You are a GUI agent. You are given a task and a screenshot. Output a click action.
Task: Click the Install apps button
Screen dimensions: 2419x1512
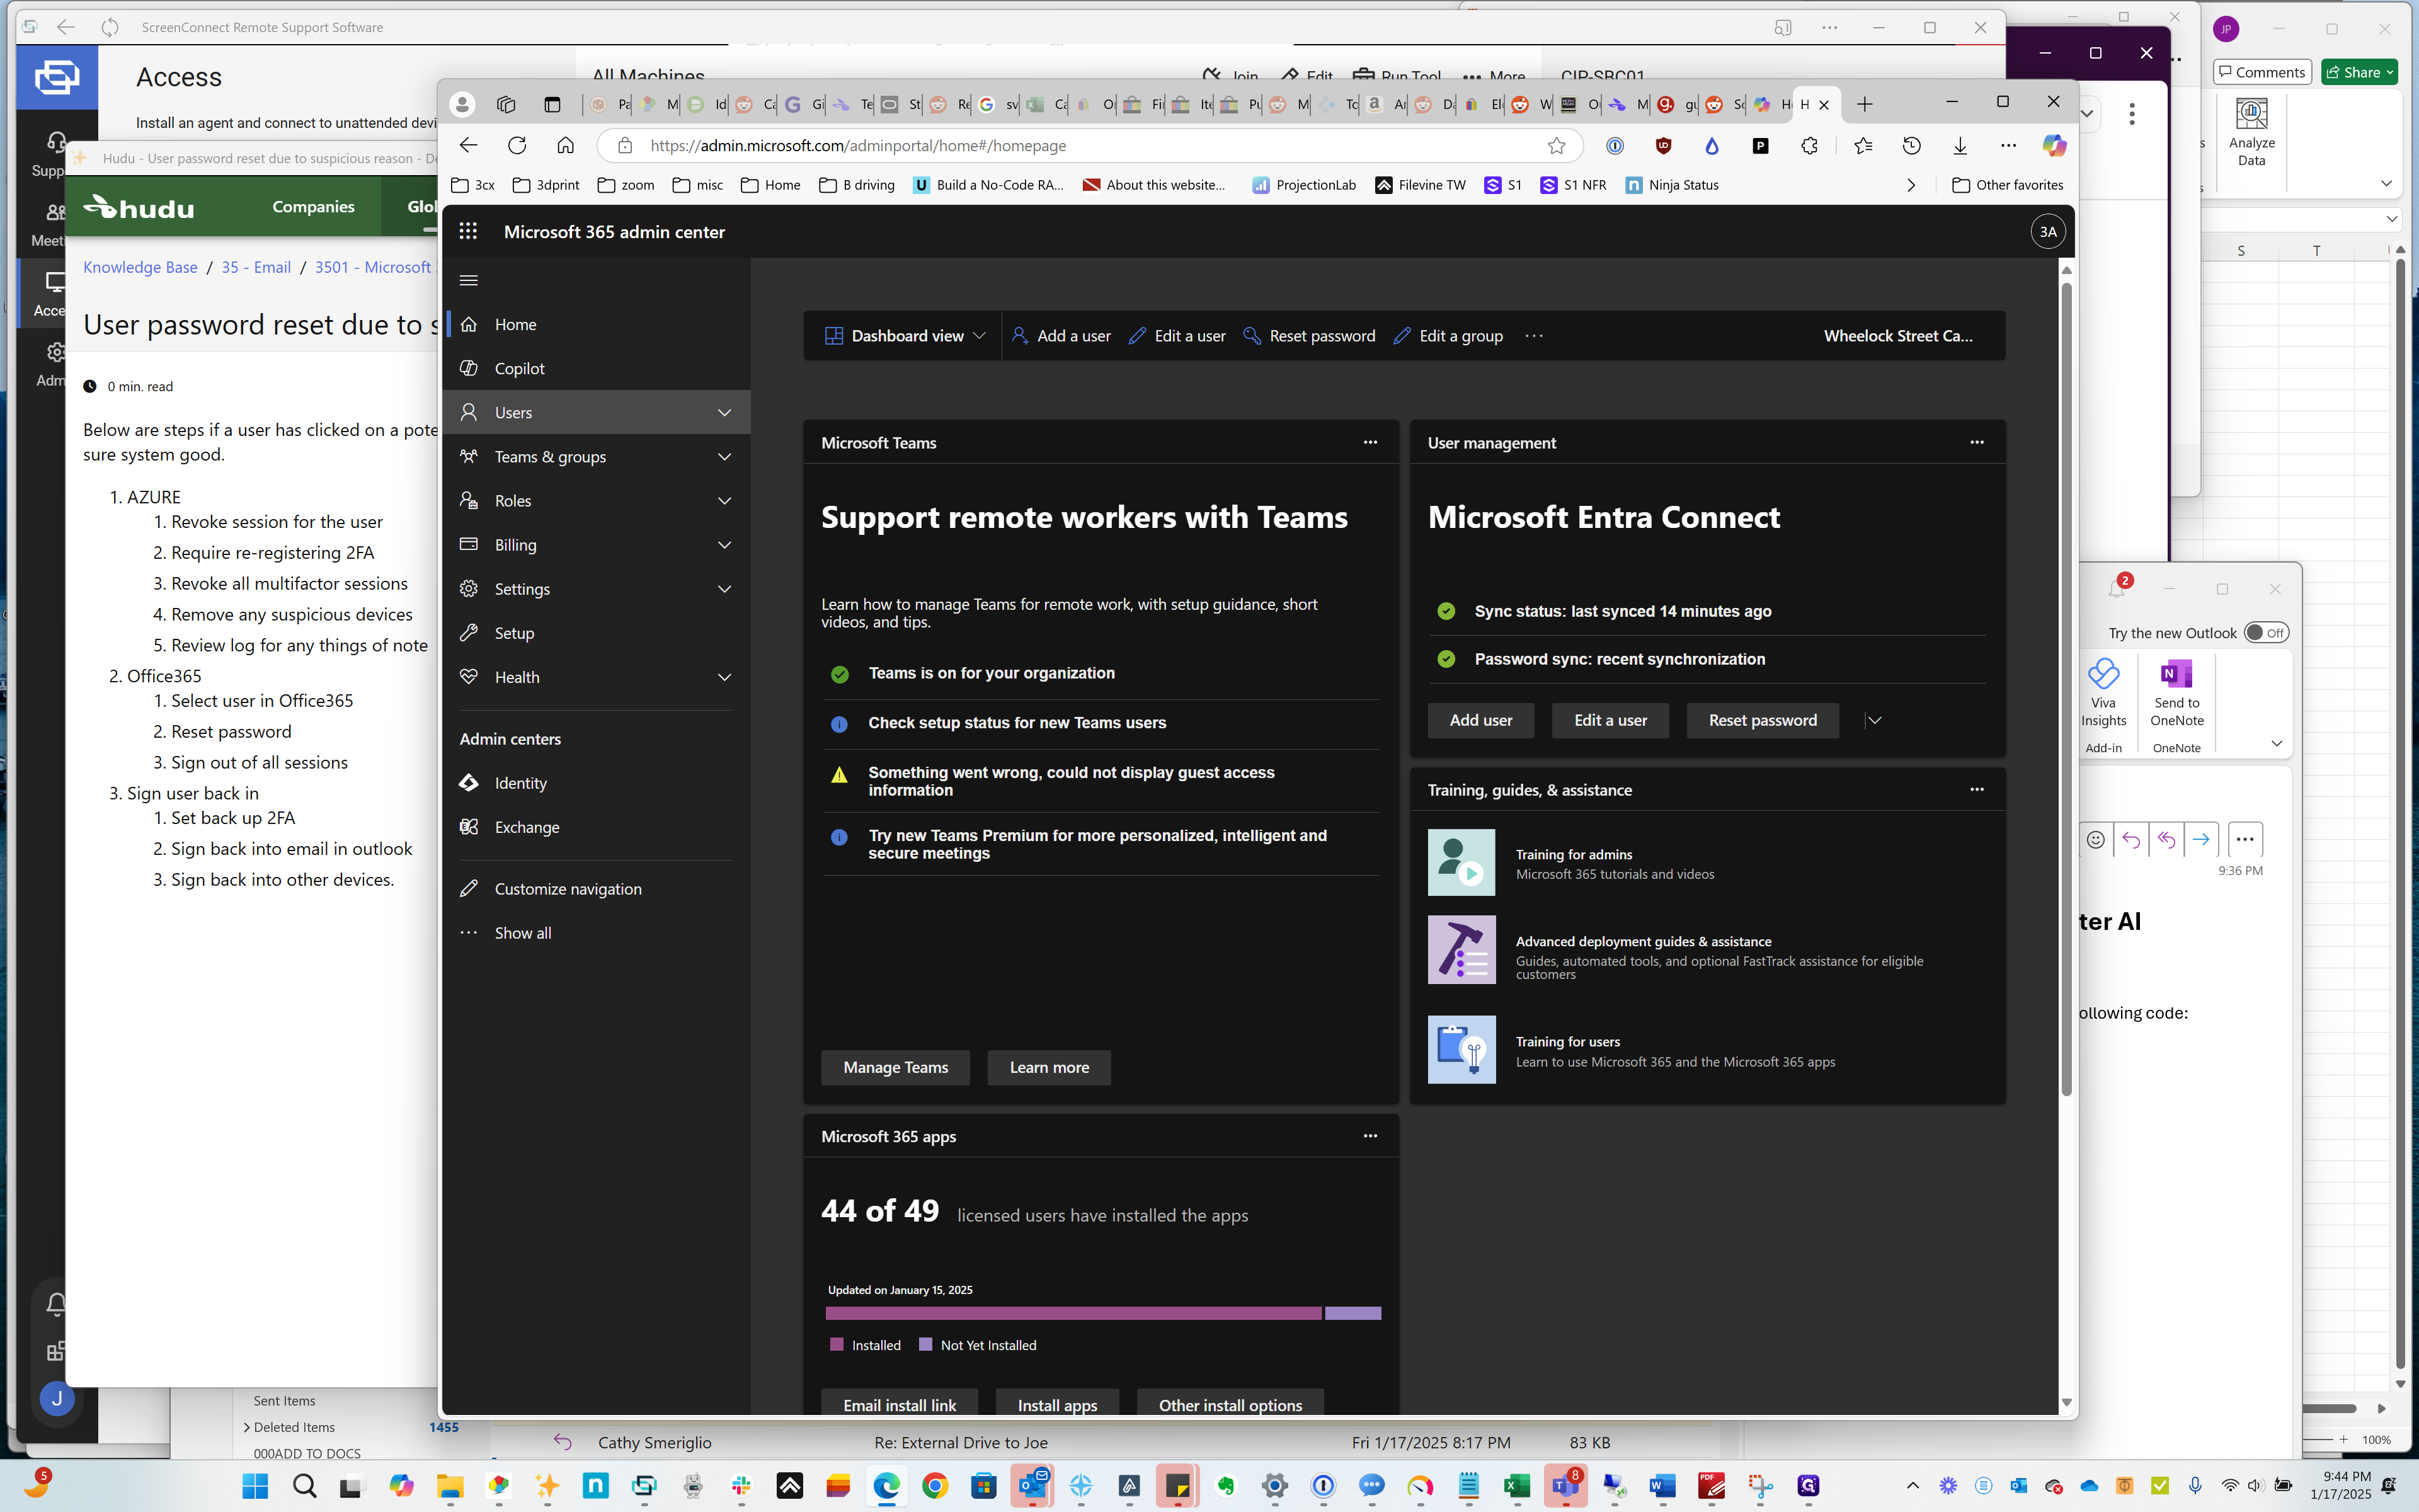point(1056,1404)
